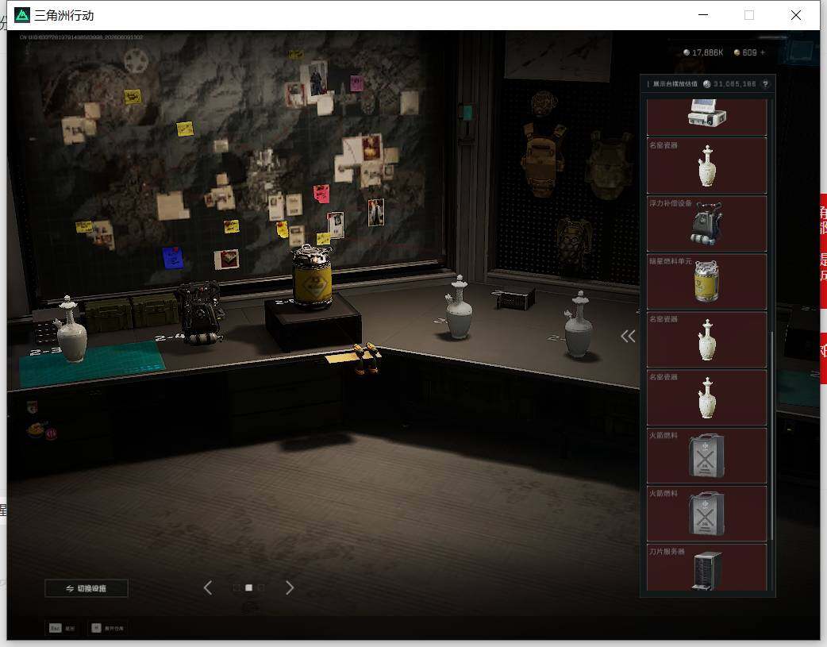Click the yellow fuel unit on pedestal
827x647 pixels.
point(312,276)
